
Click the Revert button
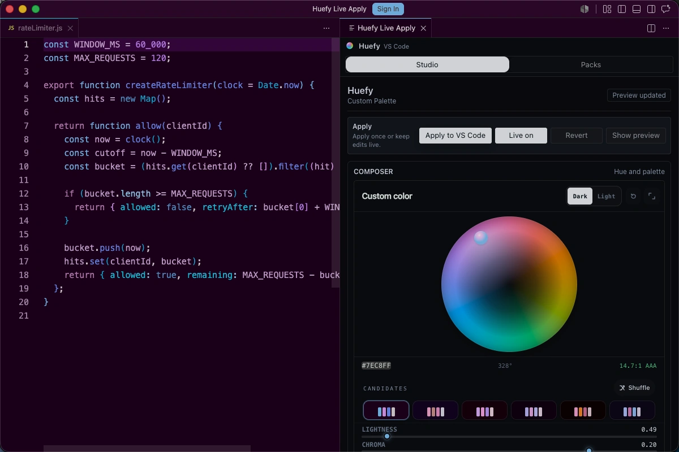click(x=577, y=136)
